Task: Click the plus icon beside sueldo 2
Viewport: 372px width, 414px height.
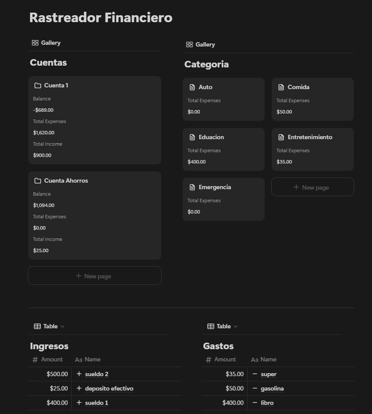Action: pos(79,374)
